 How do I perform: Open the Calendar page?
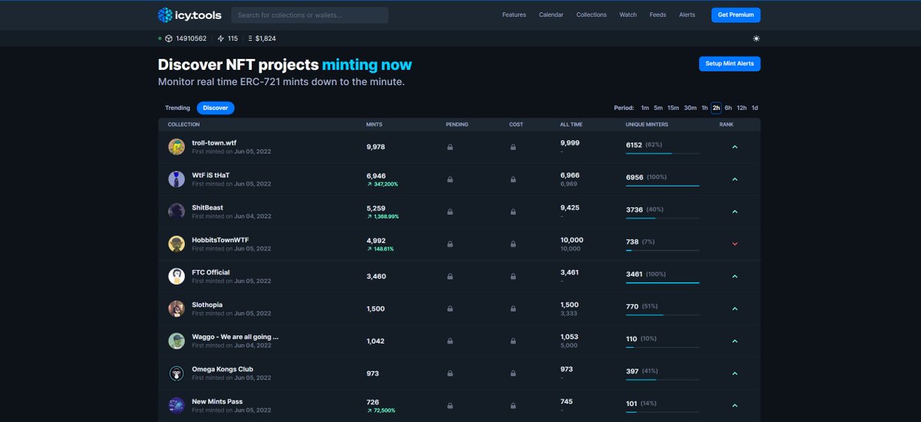551,15
